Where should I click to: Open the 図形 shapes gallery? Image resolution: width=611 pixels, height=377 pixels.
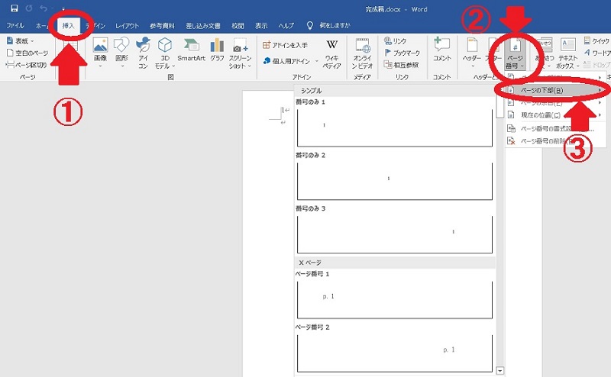(x=121, y=53)
